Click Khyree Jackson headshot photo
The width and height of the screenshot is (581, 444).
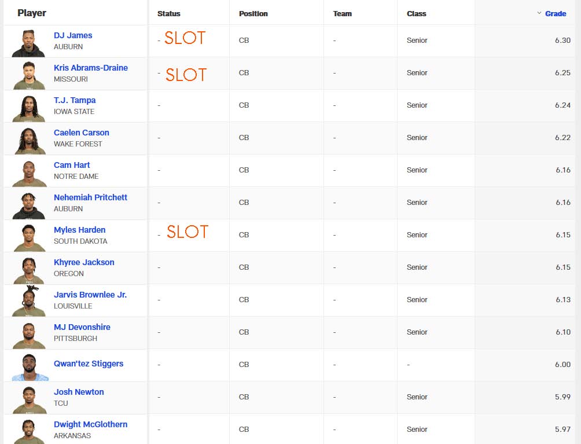click(x=29, y=269)
